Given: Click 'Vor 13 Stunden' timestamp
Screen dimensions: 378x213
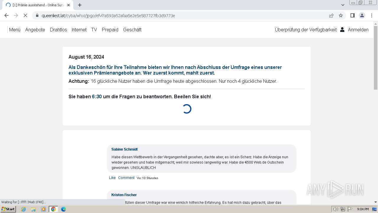Looking at the screenshot, I should point(147,178).
